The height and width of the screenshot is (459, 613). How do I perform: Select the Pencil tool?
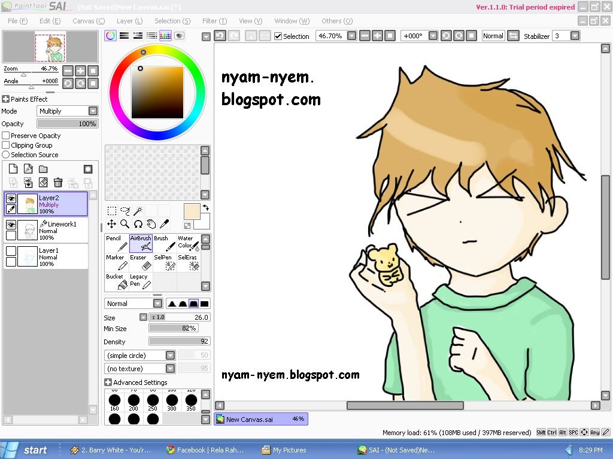tap(117, 243)
